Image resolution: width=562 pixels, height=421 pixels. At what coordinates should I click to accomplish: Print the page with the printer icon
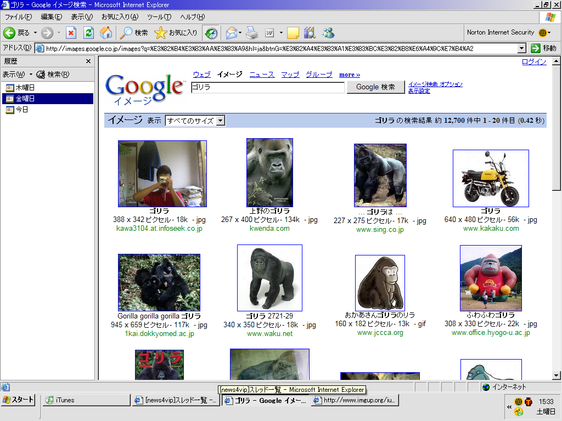point(252,33)
